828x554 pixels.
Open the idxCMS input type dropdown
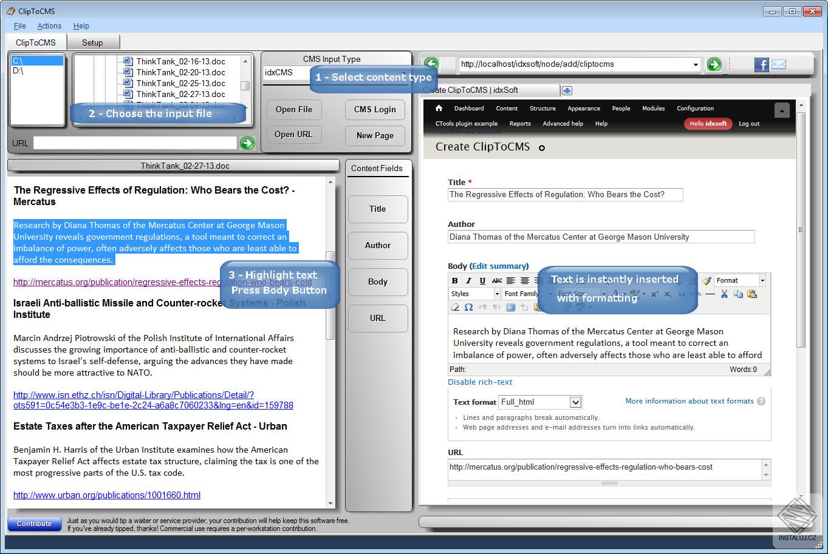(335, 73)
